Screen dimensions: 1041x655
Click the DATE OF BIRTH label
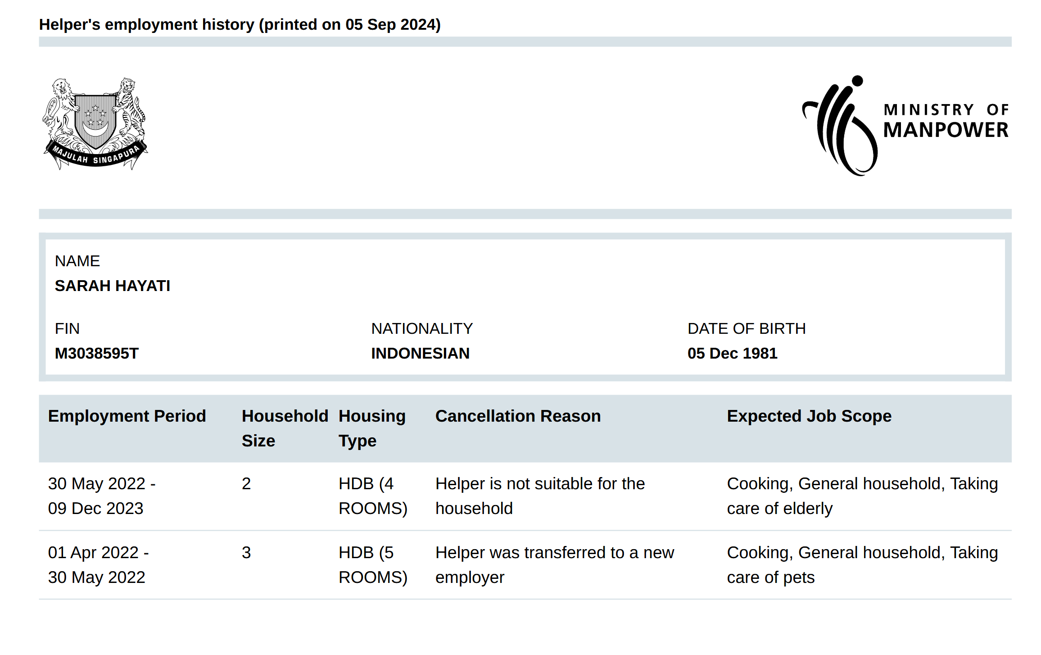[747, 329]
